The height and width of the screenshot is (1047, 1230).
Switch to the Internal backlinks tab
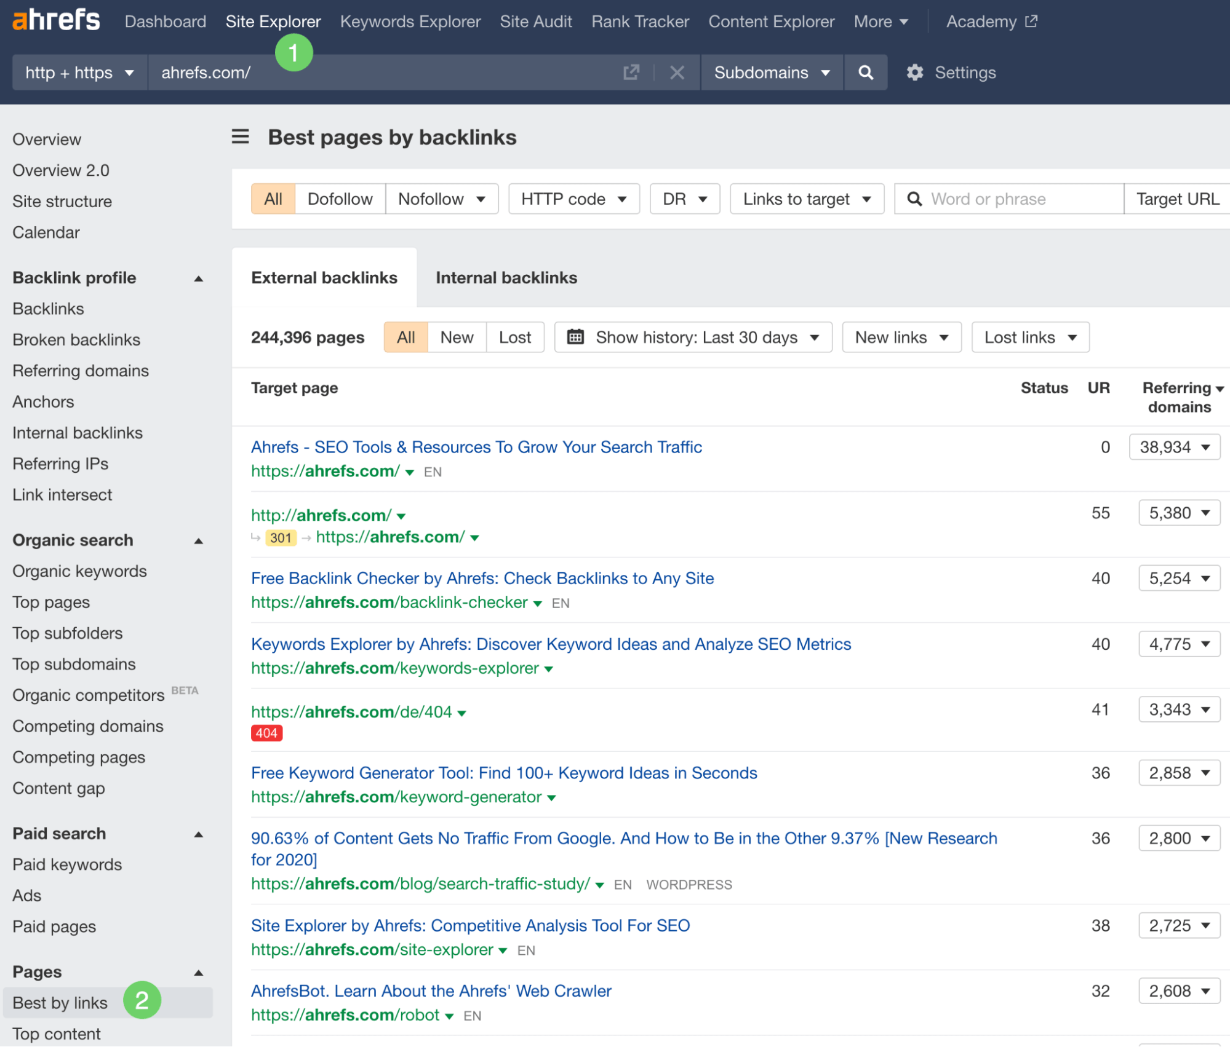506,277
